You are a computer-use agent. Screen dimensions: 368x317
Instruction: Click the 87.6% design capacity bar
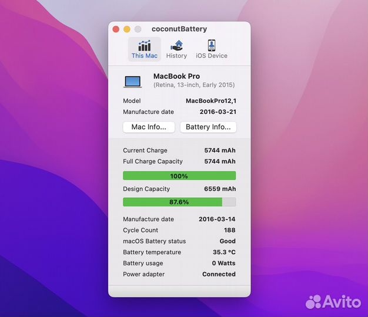[x=179, y=202]
